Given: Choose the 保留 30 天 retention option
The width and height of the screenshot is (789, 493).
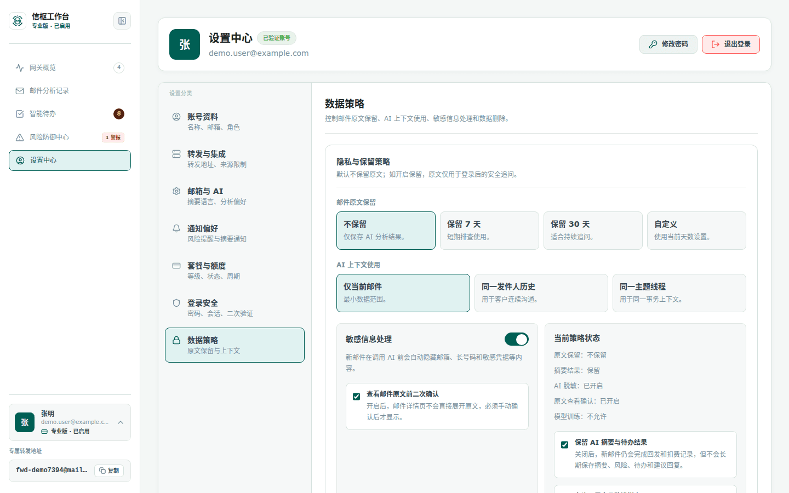Looking at the screenshot, I should pos(593,231).
